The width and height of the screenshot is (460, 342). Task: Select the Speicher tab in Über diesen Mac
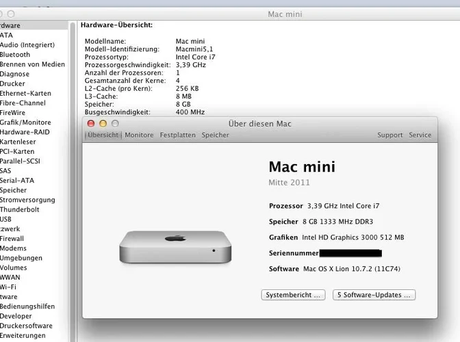(215, 135)
